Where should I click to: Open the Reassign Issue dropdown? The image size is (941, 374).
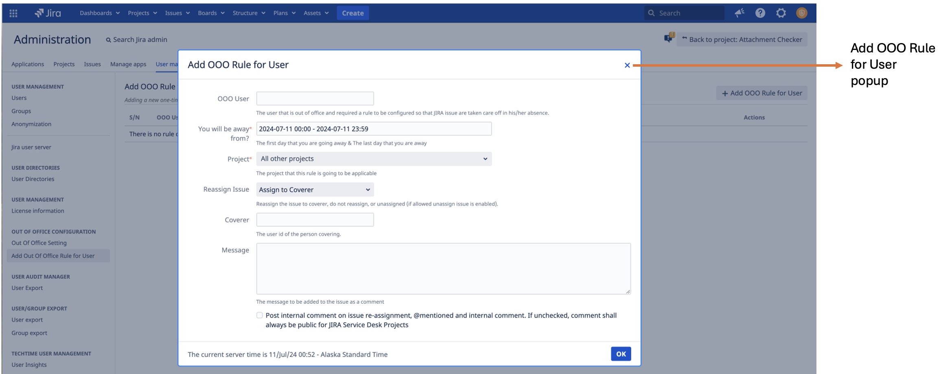click(x=315, y=190)
